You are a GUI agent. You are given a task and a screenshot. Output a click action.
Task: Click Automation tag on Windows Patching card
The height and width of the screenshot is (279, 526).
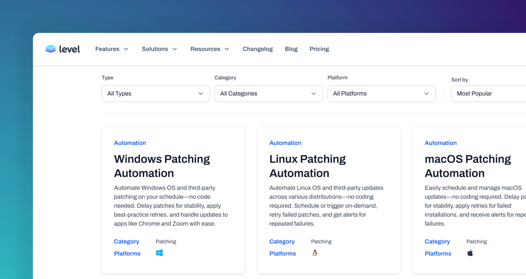pos(130,143)
